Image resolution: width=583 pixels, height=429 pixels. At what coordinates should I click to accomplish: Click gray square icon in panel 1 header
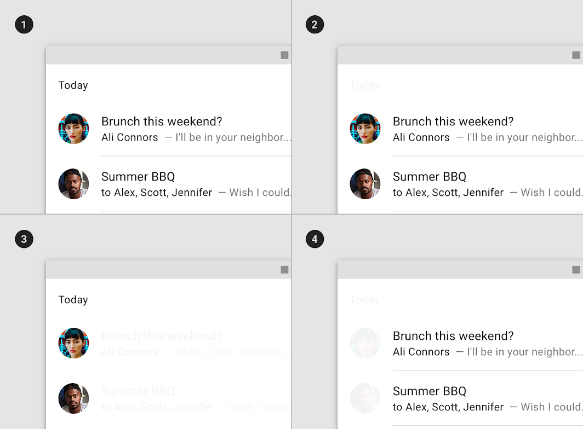284,55
